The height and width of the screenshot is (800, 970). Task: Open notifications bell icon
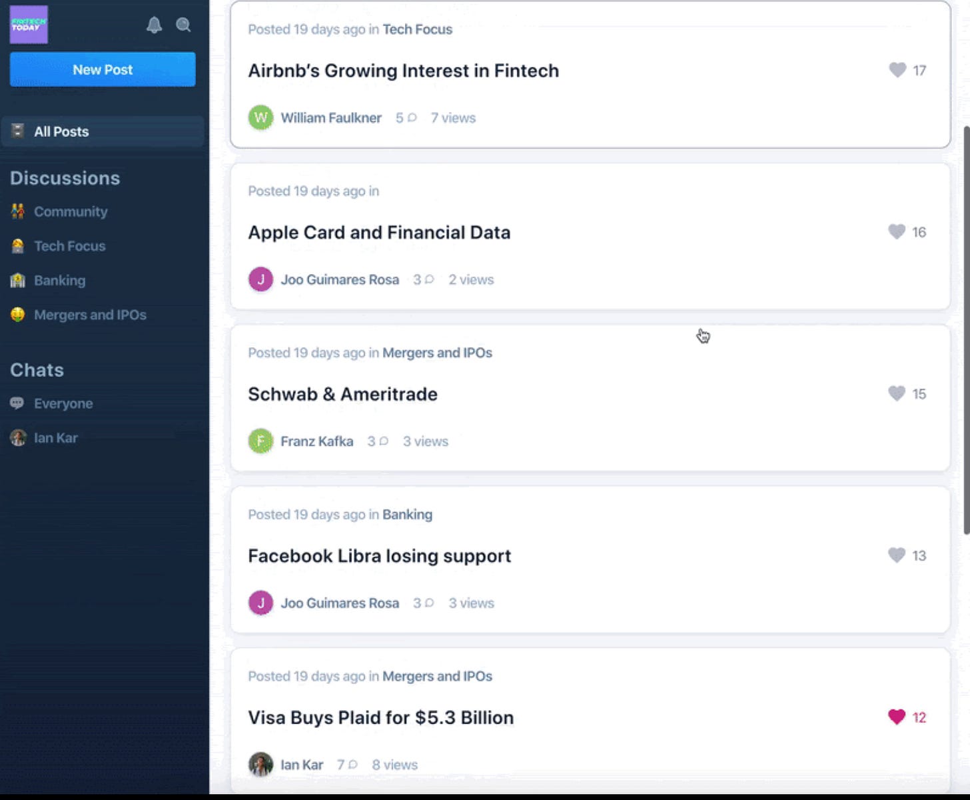tap(154, 25)
